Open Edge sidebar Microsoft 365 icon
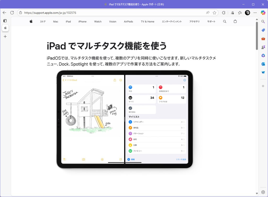 point(263,56)
